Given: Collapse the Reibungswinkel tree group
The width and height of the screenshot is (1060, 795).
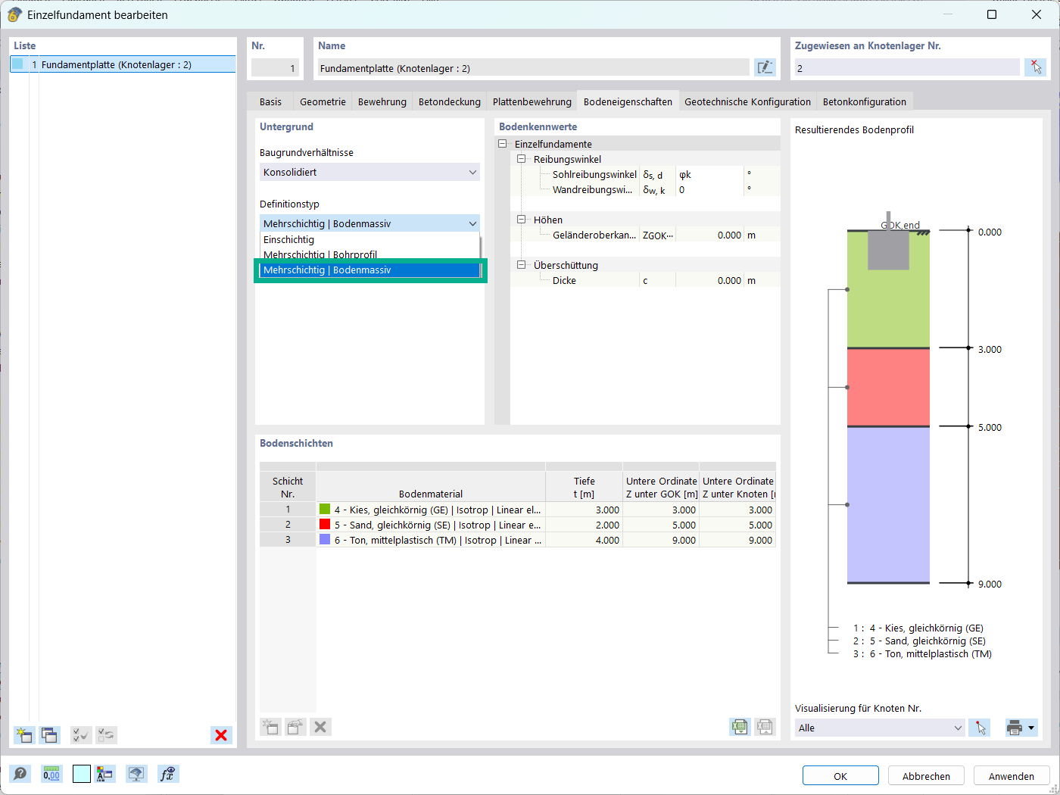Looking at the screenshot, I should click(x=521, y=159).
